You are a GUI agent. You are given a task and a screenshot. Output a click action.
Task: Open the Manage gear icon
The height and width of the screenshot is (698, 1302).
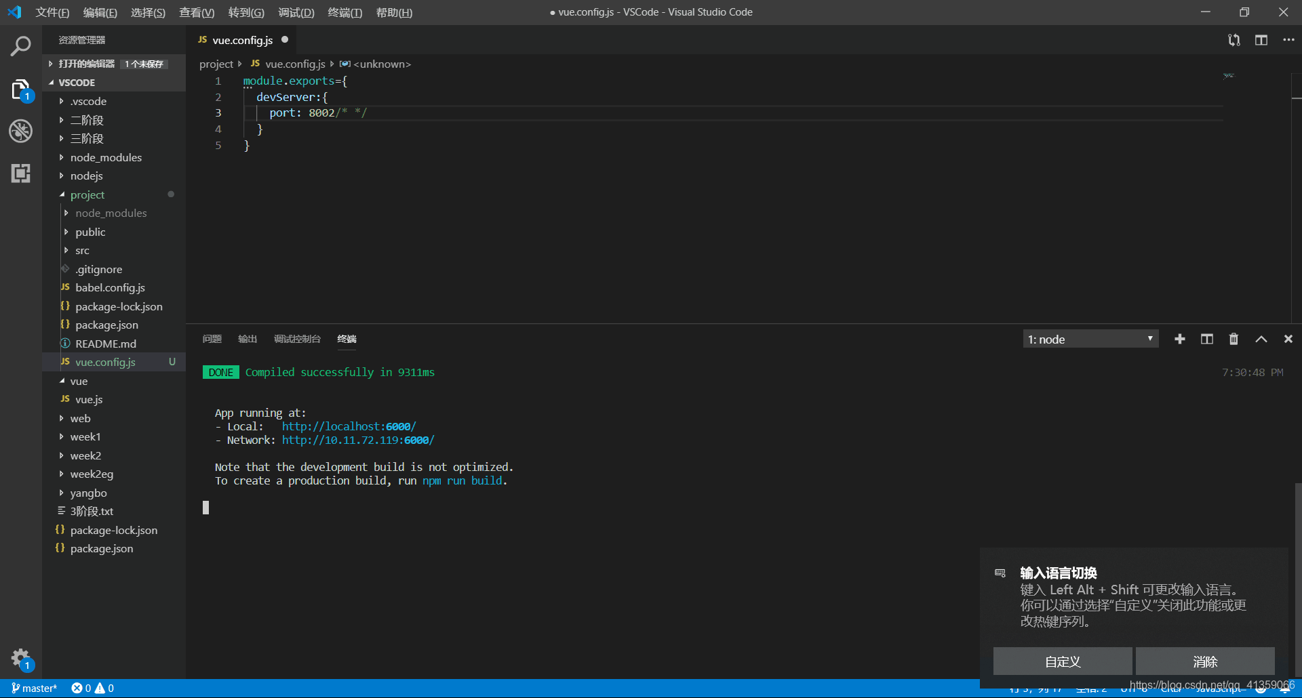20,659
